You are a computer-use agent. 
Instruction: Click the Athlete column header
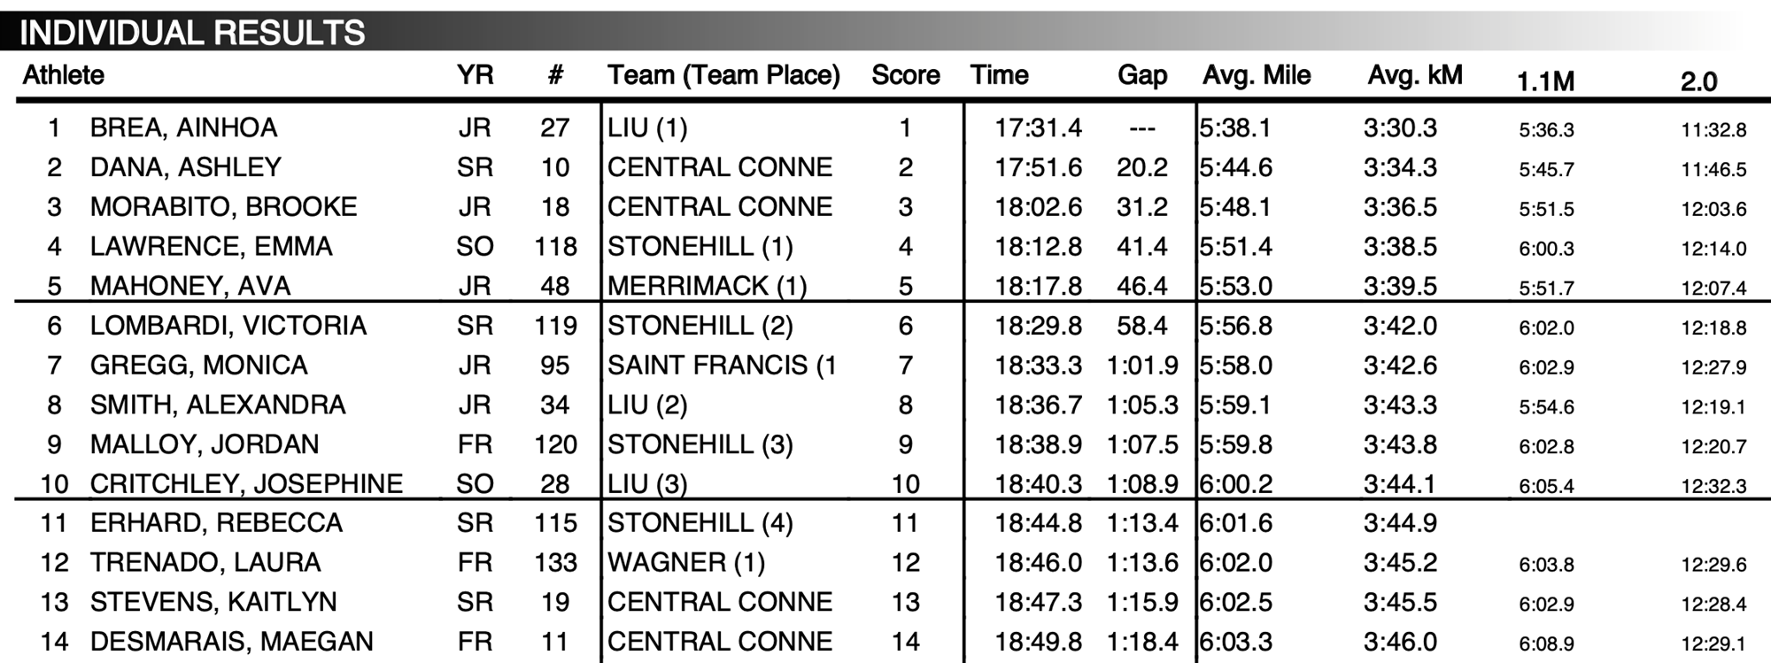point(64,75)
